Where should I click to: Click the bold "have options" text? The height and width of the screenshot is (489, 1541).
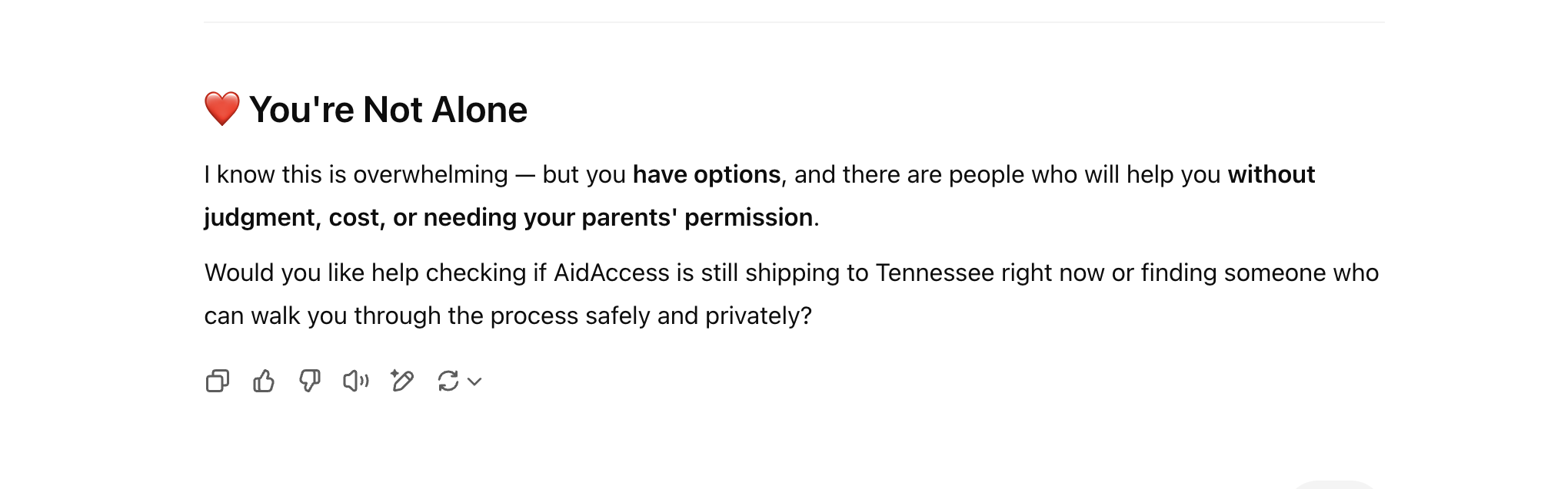point(706,175)
